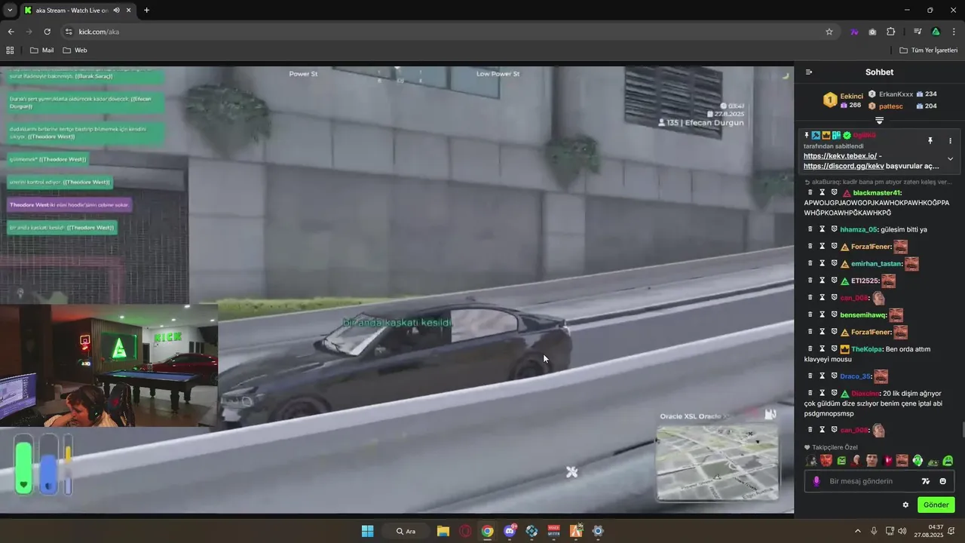Open the camera extension icon

(x=872, y=32)
